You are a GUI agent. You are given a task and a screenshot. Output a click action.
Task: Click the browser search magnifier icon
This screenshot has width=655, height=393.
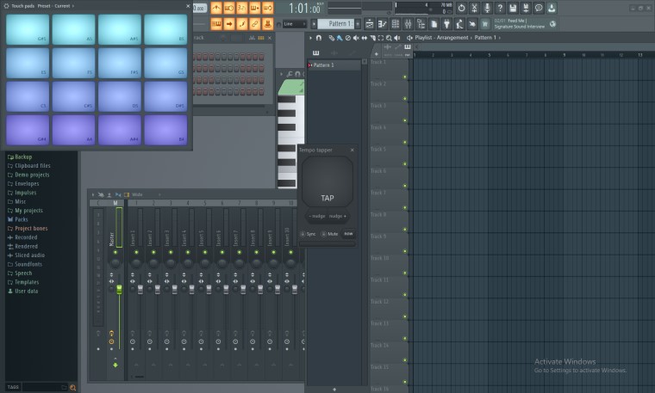[72, 387]
